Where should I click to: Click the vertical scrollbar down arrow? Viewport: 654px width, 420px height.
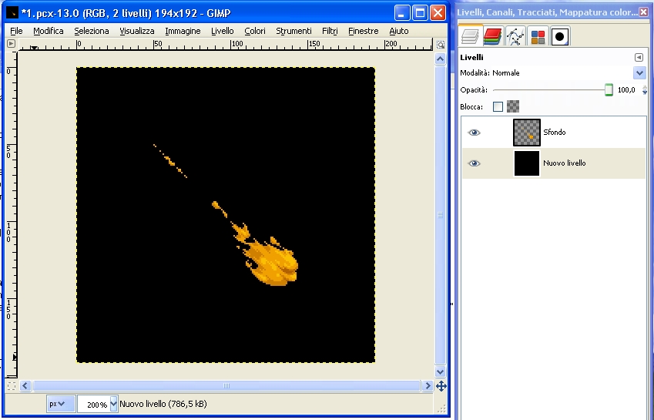pos(440,371)
